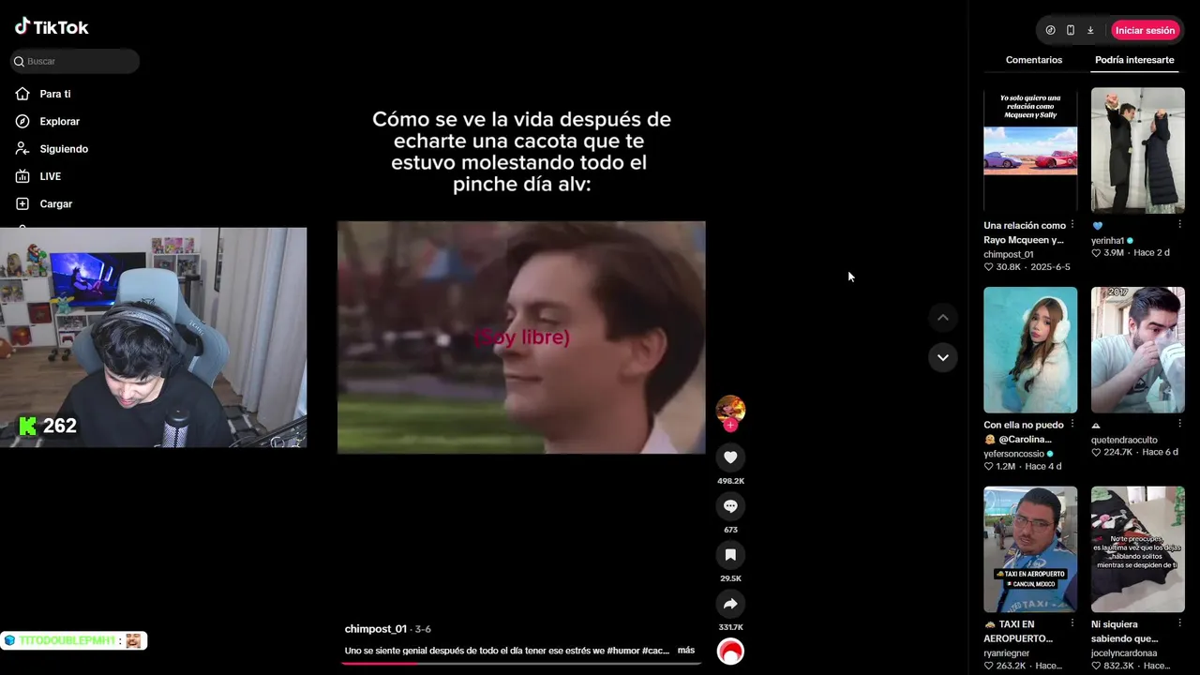Open options menu for yerinha1 video
Screen dimensions: 1200x675
[1179, 225]
